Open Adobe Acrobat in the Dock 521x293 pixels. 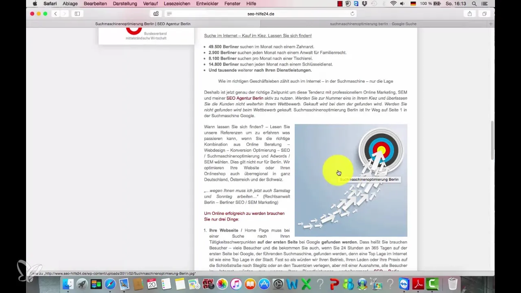coord(418,284)
